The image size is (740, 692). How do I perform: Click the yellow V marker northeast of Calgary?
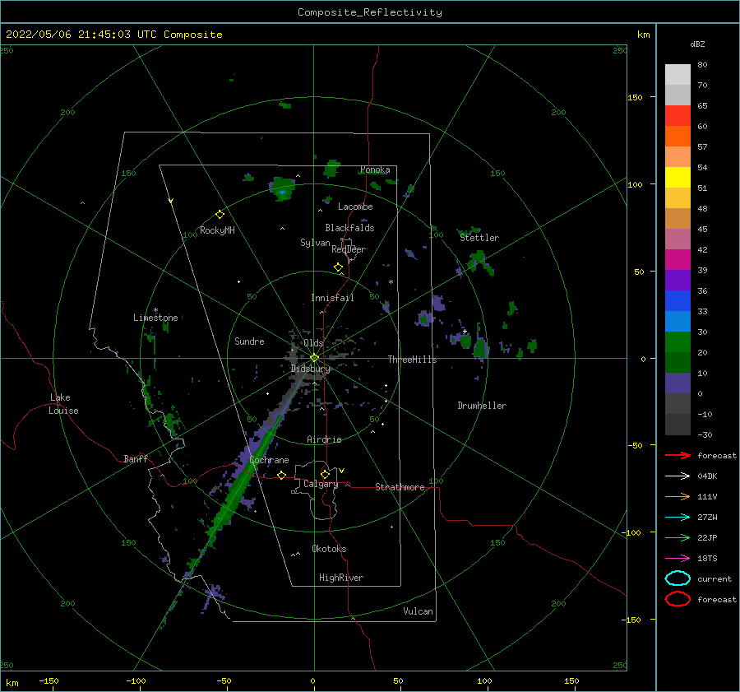coord(342,471)
